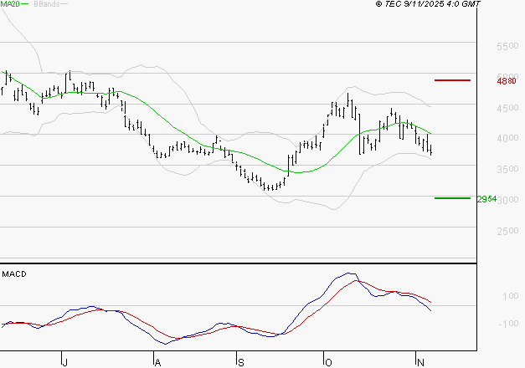Click the A month marker on time axis
The width and height of the screenshot is (525, 368).
[157, 362]
